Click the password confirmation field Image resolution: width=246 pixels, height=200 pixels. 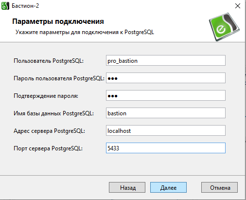[x=166, y=95]
